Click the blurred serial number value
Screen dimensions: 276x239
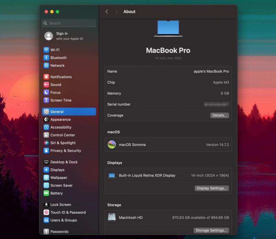[216, 104]
